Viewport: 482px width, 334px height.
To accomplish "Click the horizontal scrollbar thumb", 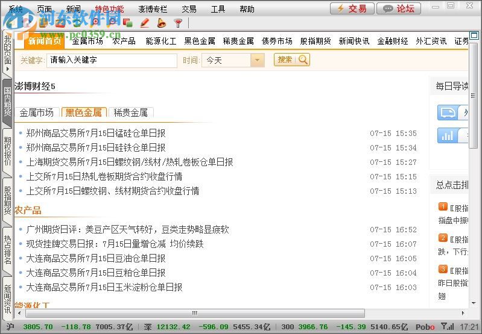I will 195,313.
